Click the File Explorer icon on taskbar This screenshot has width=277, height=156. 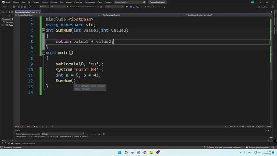tap(151, 153)
